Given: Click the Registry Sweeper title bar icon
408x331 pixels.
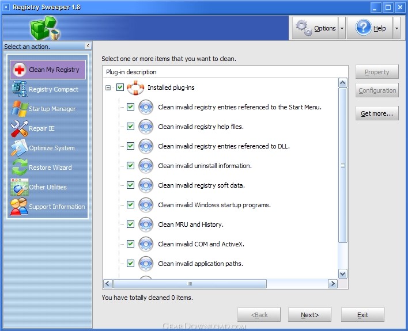Looking at the screenshot, I should click(x=7, y=7).
